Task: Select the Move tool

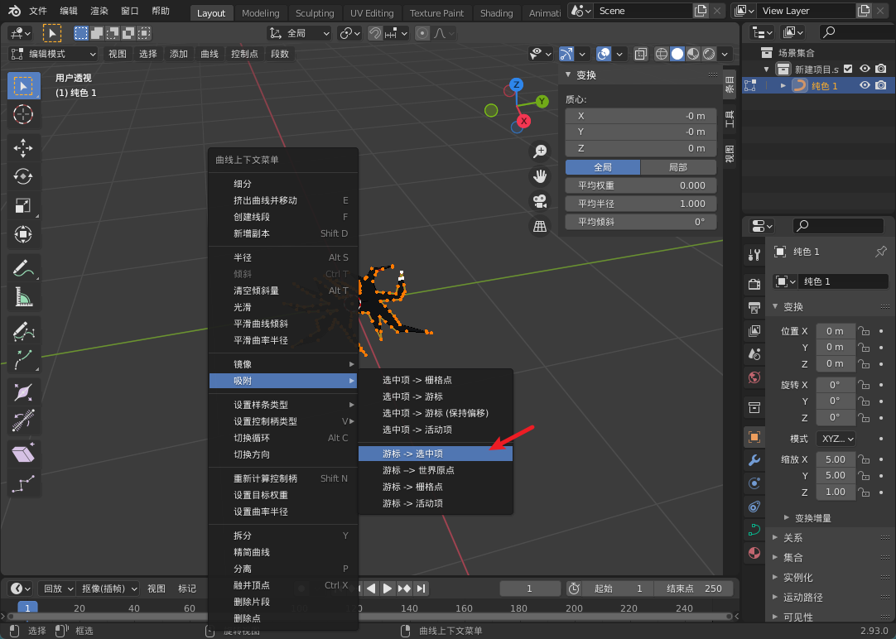Action: click(23, 148)
